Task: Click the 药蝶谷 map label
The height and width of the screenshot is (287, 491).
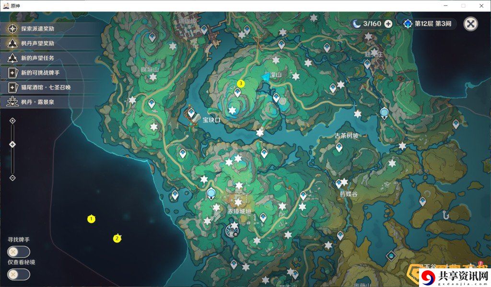Action: [349, 194]
